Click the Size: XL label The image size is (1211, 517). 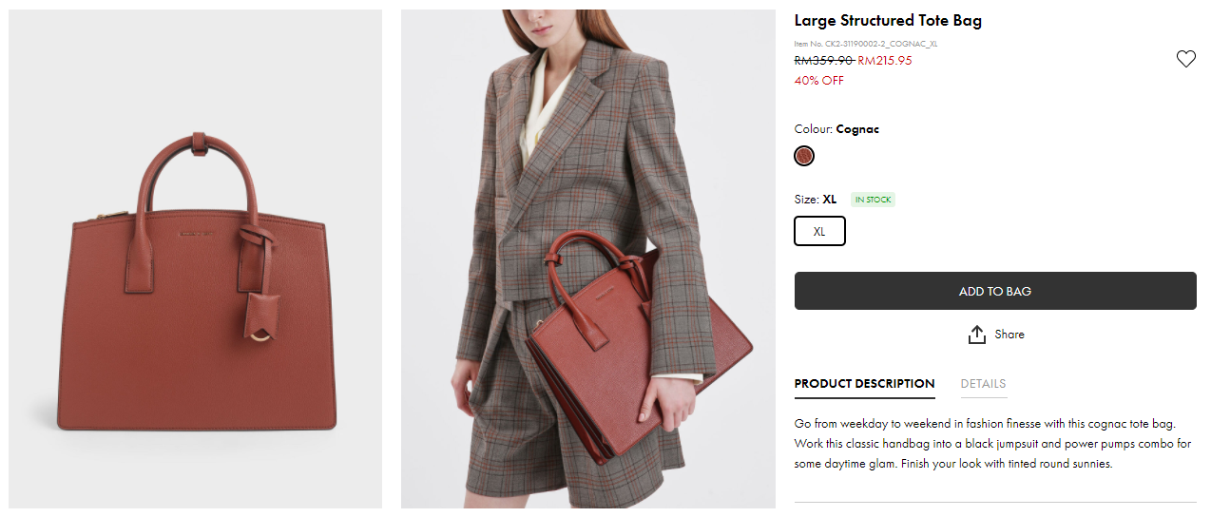coord(816,200)
